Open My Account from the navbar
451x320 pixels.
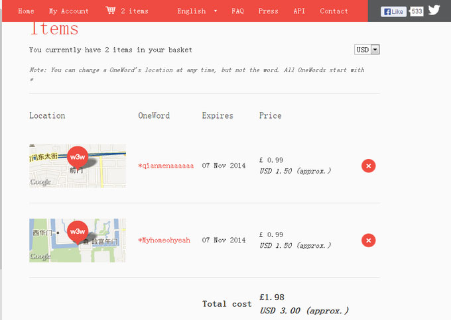pos(68,11)
